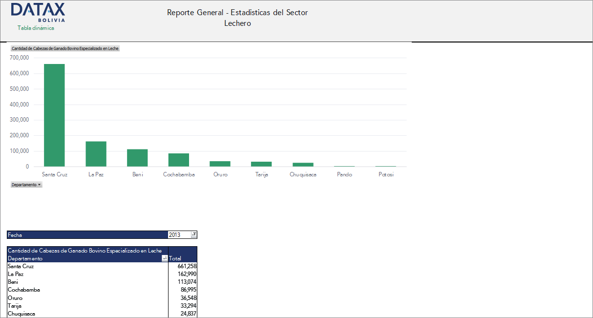Screen dimensions: 593x318
Task: Select the Chuquisaca row in the table
Action: [x=22, y=314]
